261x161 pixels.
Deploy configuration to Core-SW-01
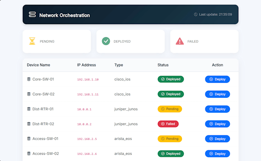click(x=217, y=79)
